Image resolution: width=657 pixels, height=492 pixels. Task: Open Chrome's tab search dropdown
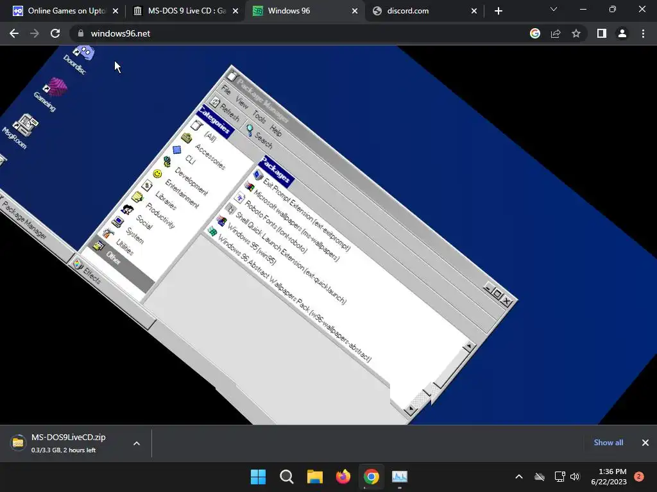click(x=554, y=9)
